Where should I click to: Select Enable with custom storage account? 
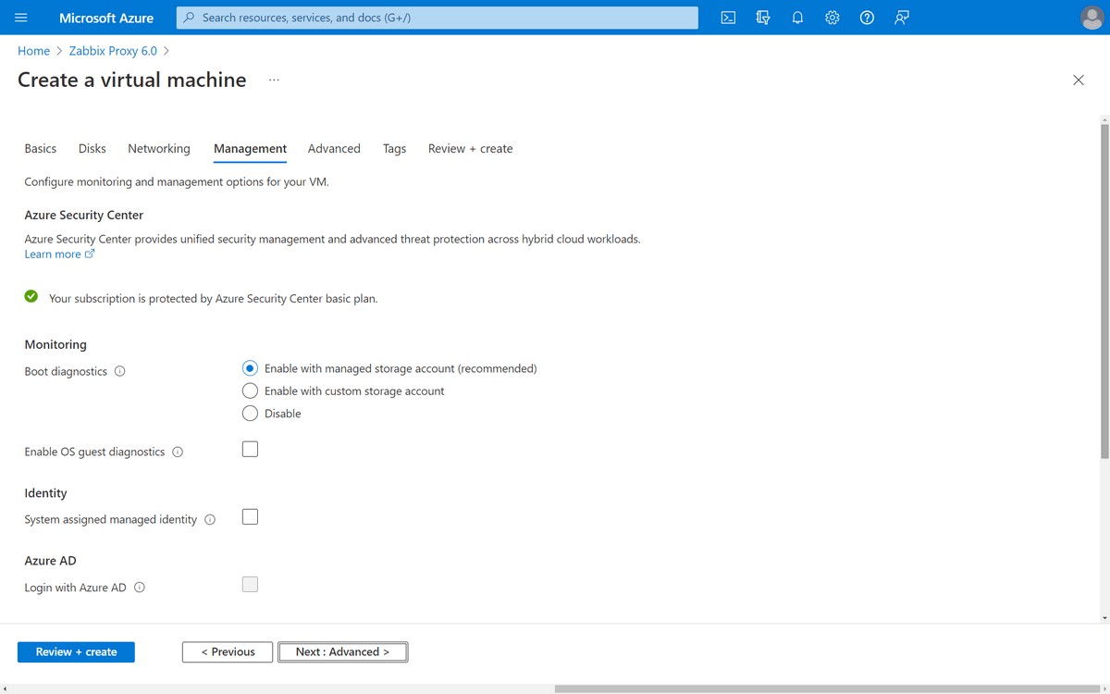[250, 390]
